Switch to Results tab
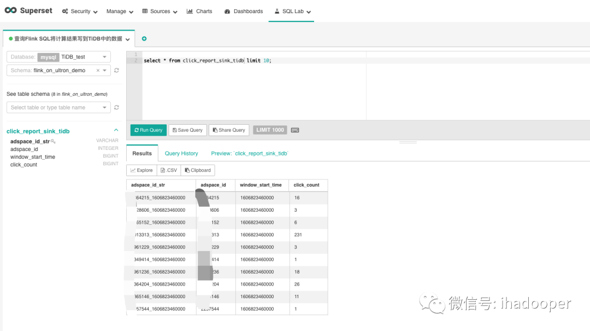Screen dimensions: 590x331 tap(142, 153)
